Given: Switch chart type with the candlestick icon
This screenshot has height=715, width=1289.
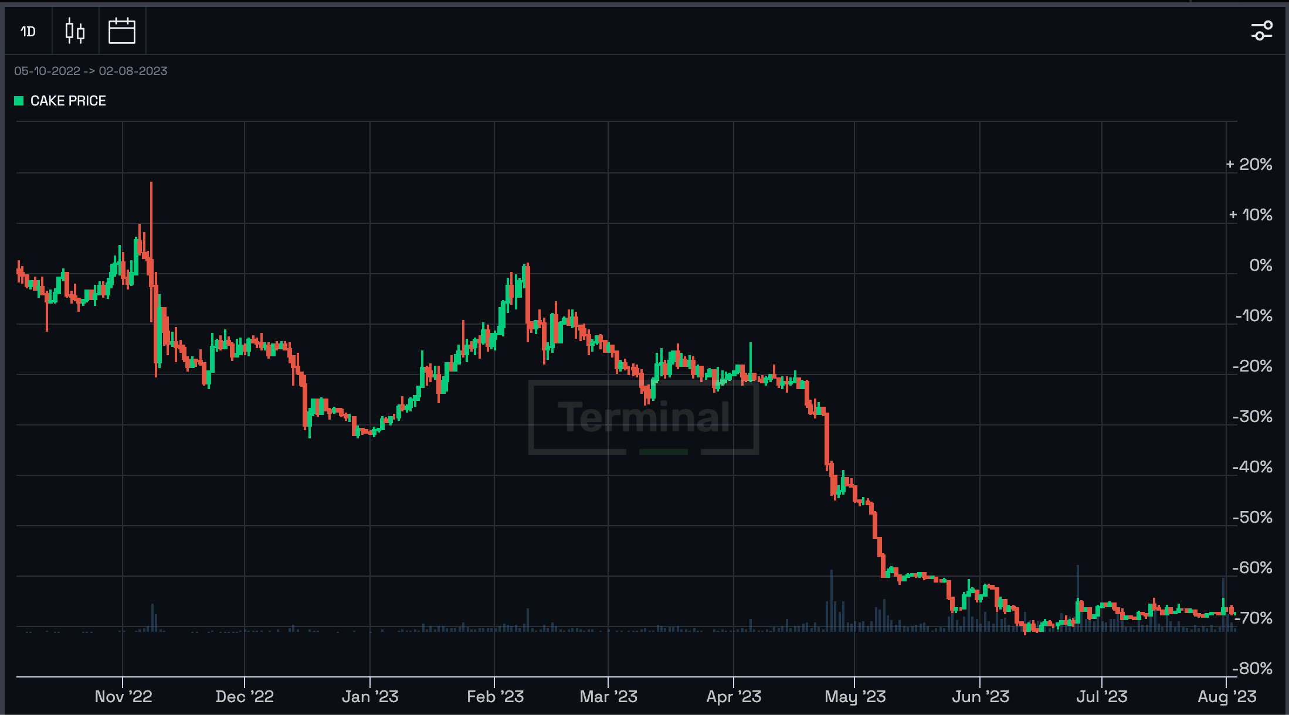Looking at the screenshot, I should [75, 31].
